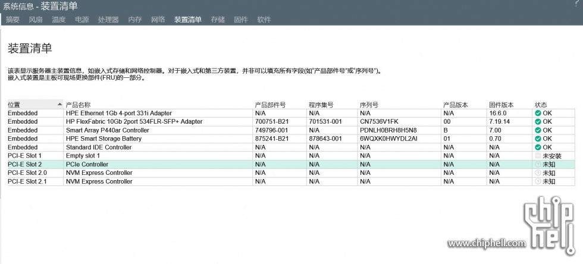
Task: Click part number 875241-B21
Action: 271,139
